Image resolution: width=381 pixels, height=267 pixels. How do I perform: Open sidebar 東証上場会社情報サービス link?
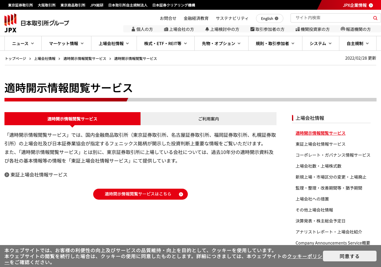pyautogui.click(x=321, y=144)
